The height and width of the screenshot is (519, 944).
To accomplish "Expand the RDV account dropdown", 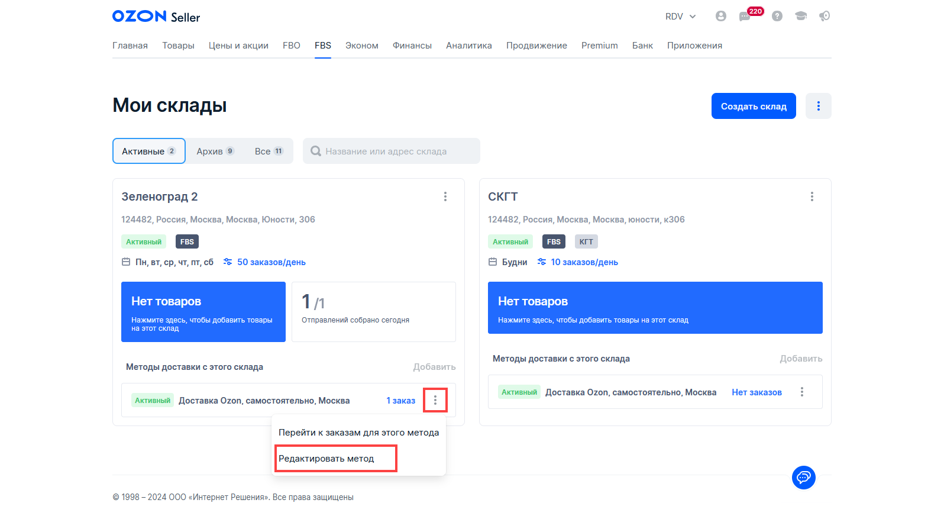I will pyautogui.click(x=681, y=17).
